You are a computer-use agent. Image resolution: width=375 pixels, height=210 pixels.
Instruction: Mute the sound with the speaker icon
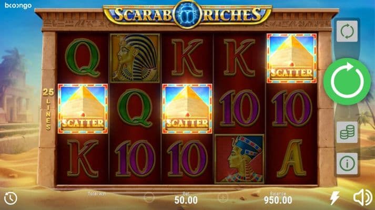click(363, 197)
